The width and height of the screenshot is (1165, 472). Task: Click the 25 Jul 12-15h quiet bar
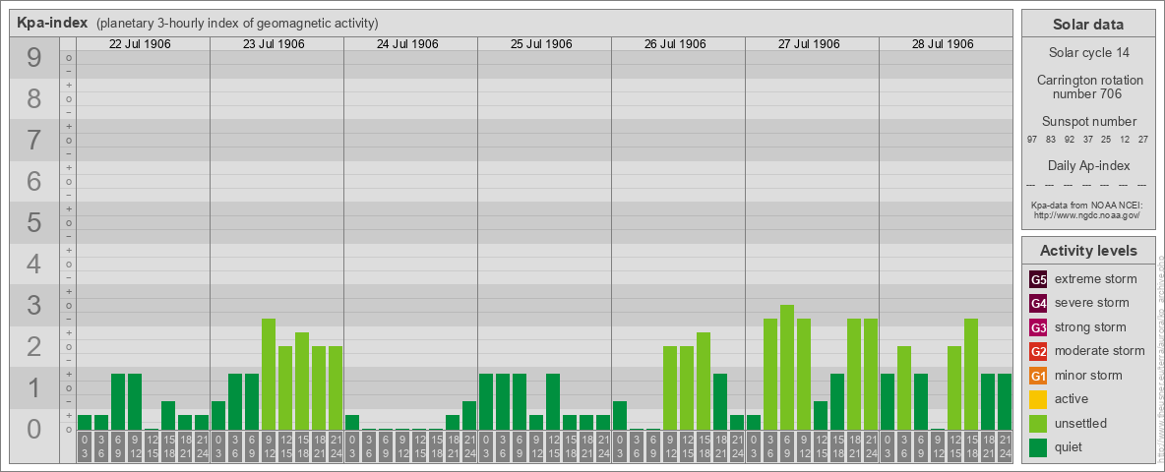[553, 401]
